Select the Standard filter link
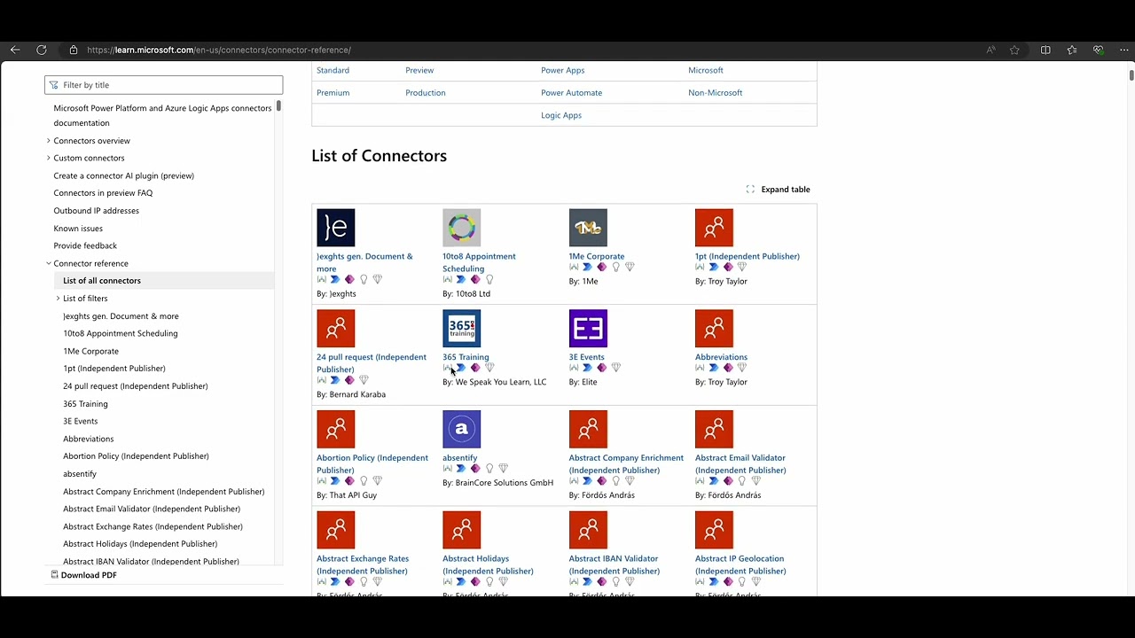This screenshot has width=1135, height=638. click(333, 70)
